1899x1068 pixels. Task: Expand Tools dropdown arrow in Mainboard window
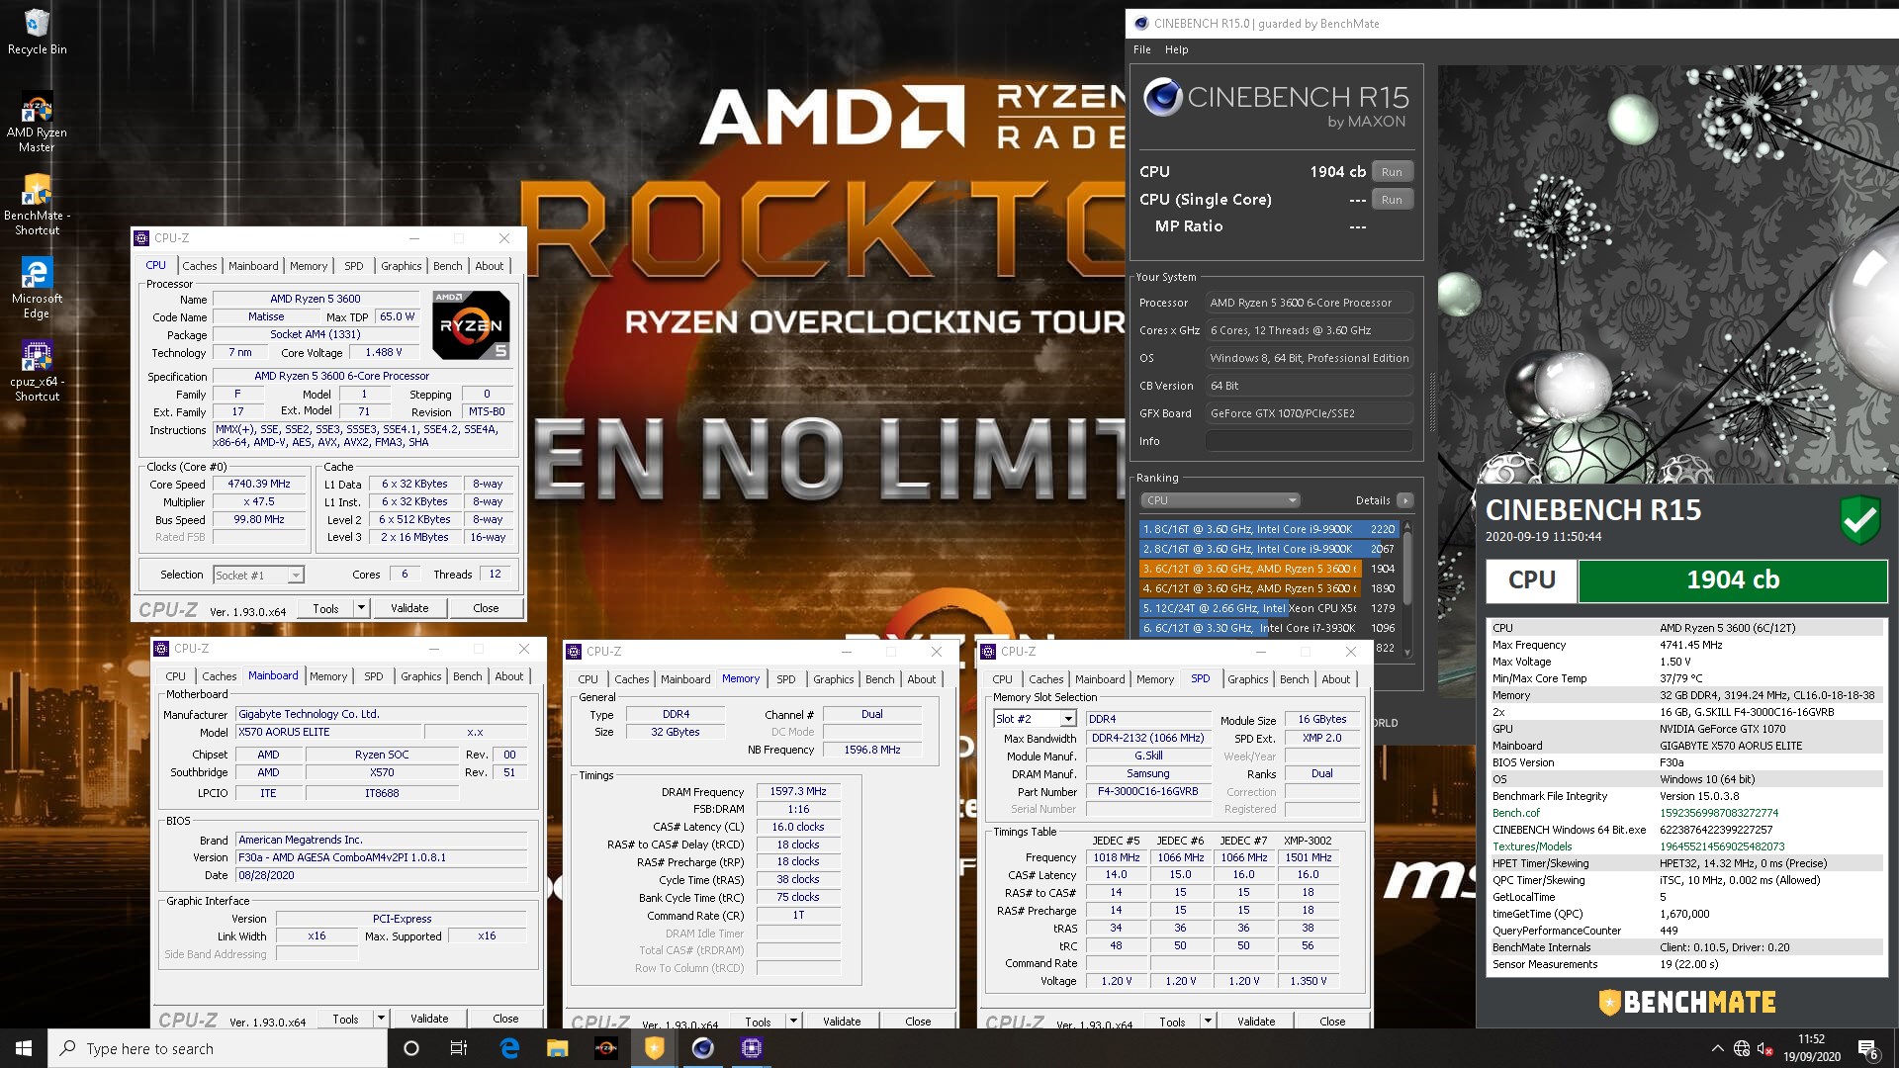[x=381, y=1019]
